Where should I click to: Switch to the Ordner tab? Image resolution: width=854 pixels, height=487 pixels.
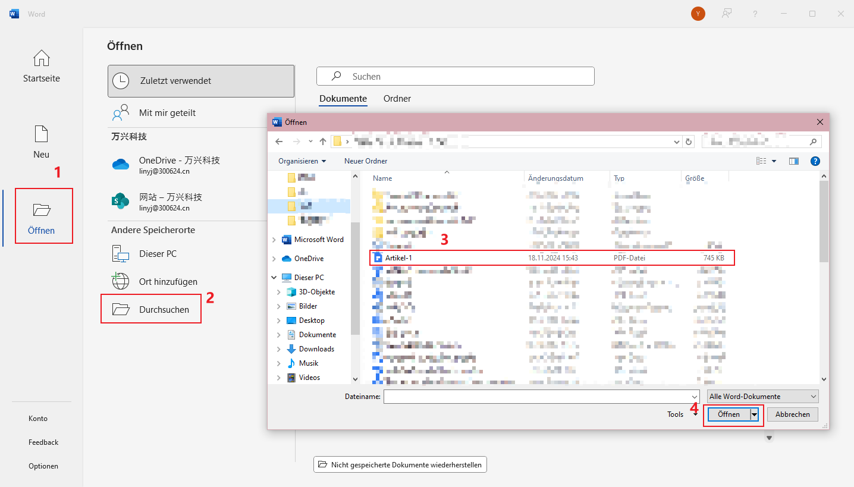point(397,99)
